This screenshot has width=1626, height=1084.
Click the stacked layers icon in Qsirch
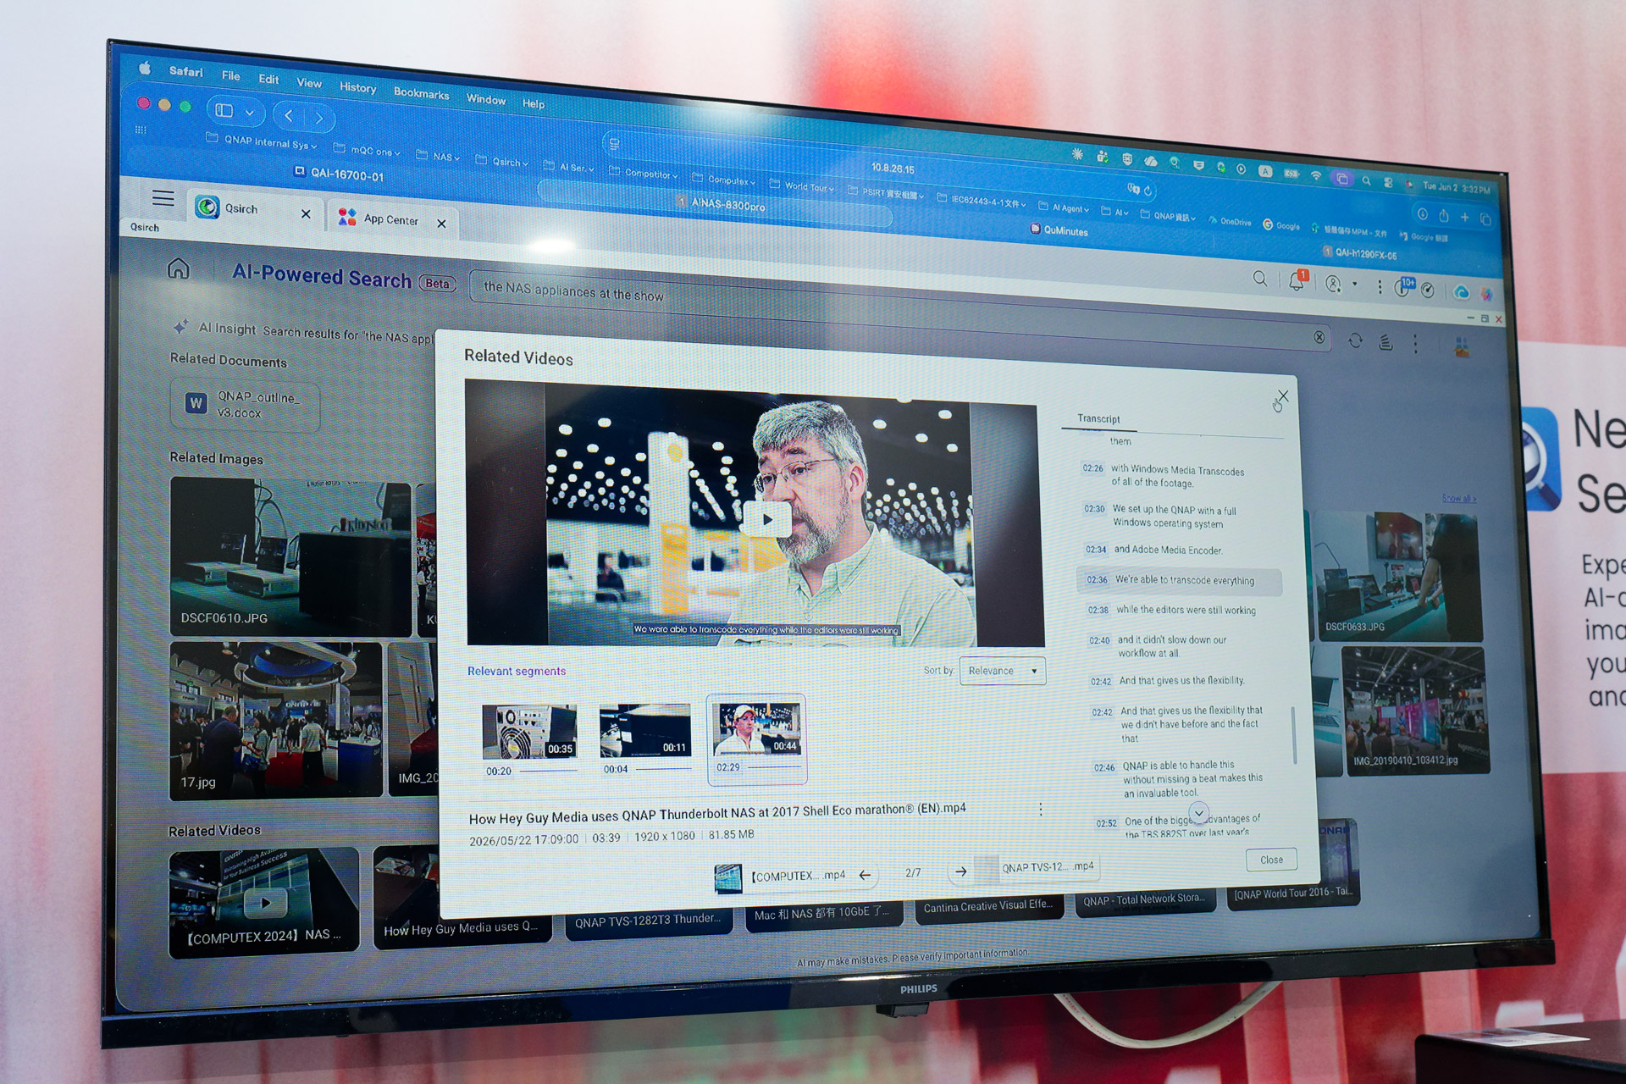pos(1385,342)
